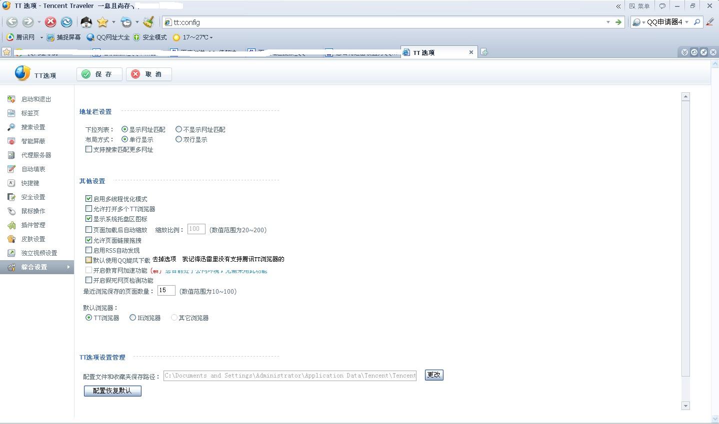The height and width of the screenshot is (424, 719).
Task: Open 搜索设置 settings section
Action: tap(33, 127)
